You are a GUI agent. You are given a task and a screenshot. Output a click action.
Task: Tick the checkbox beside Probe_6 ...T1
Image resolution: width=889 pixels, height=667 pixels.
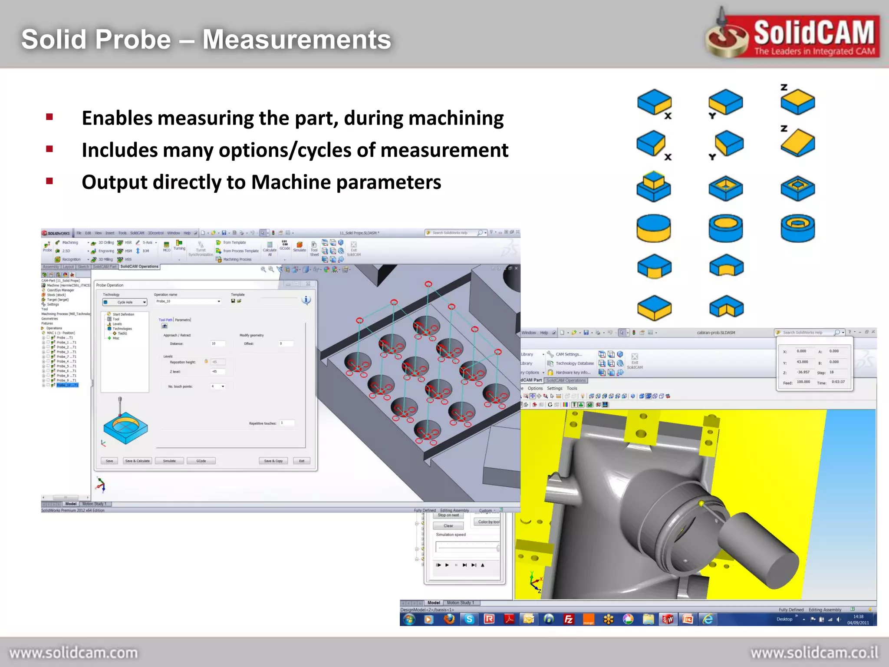coord(49,371)
